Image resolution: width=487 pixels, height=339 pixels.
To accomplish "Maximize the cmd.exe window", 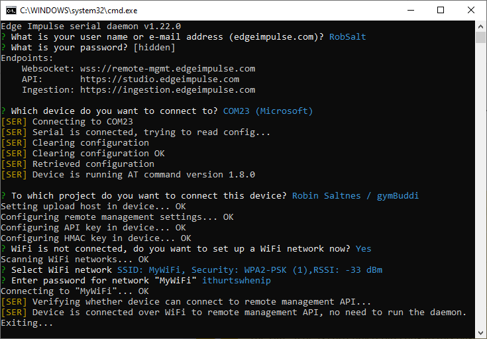I will pos(440,10).
